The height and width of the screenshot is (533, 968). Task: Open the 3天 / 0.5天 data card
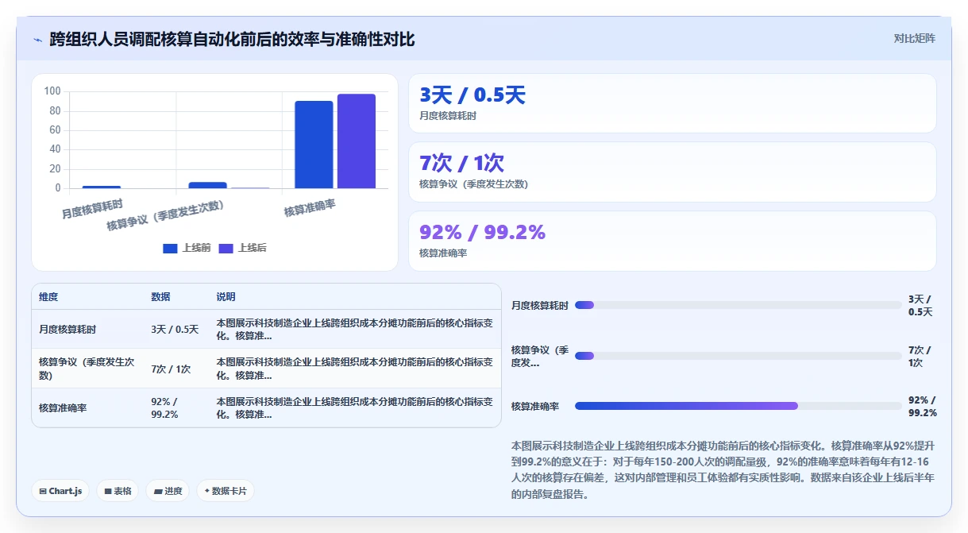pyautogui.click(x=672, y=103)
